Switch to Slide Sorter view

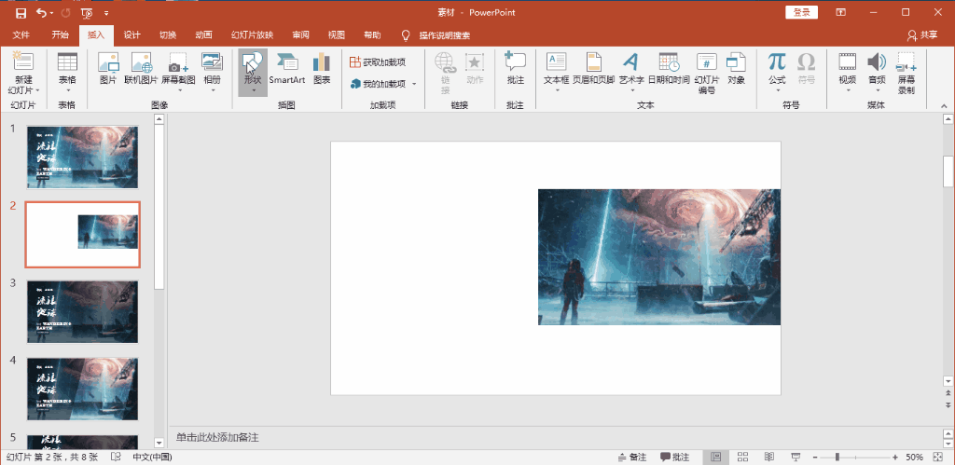tap(742, 458)
